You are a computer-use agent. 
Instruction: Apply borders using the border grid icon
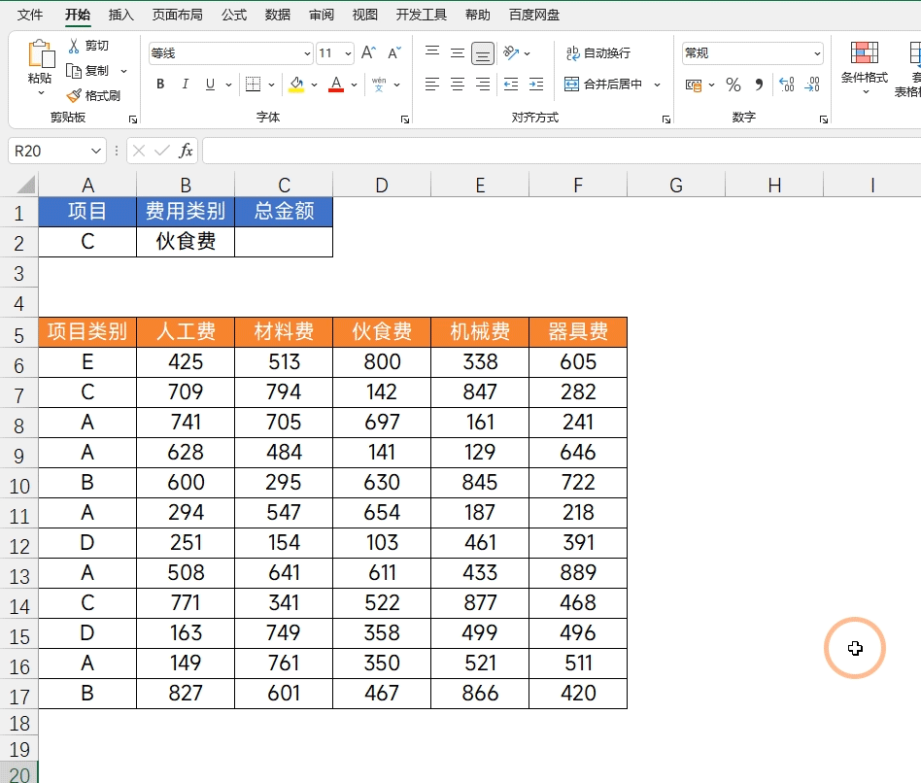pyautogui.click(x=254, y=84)
